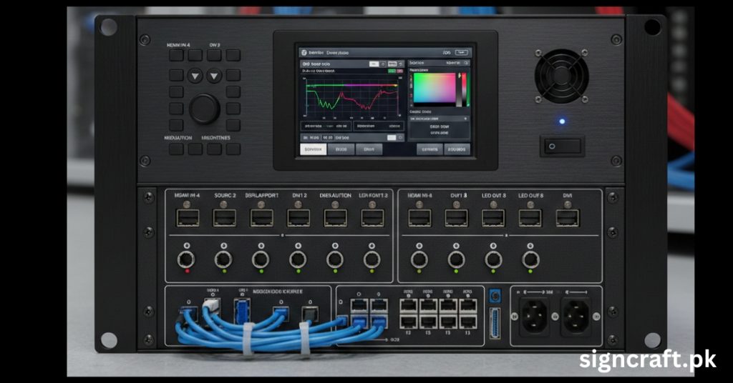The width and height of the screenshot is (733, 383).
Task: Click the rightmost port labeled DVI
Action: 568,218
